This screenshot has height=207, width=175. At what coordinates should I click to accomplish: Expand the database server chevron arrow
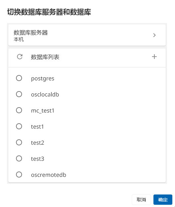(x=154, y=35)
